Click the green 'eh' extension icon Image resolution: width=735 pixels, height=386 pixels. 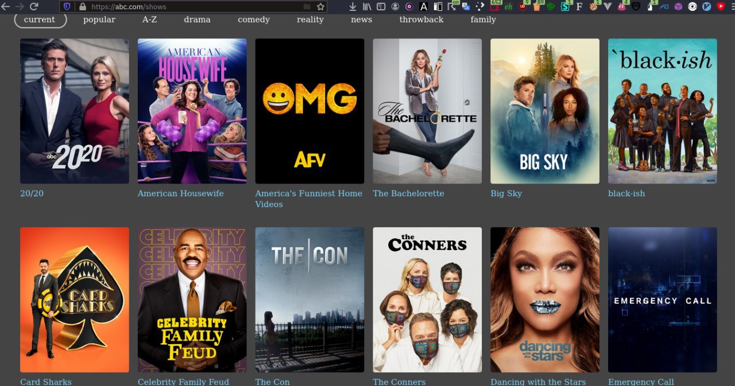coord(509,7)
